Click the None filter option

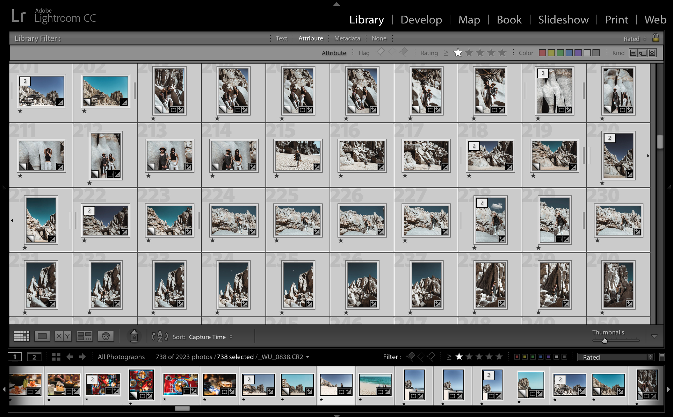click(379, 38)
